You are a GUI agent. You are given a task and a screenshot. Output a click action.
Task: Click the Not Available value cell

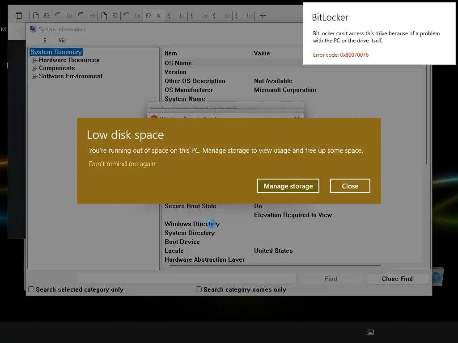(273, 81)
